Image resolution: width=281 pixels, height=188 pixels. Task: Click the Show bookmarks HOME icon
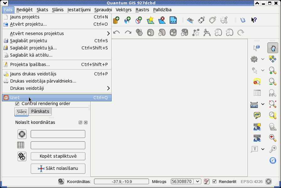(x=257, y=138)
